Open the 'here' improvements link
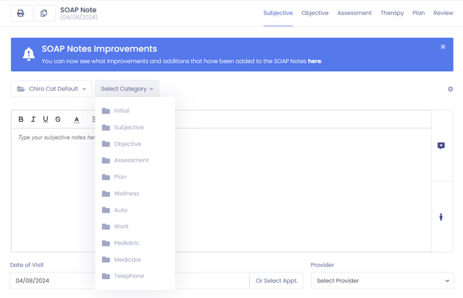This screenshot has height=298, width=463. 314,61
